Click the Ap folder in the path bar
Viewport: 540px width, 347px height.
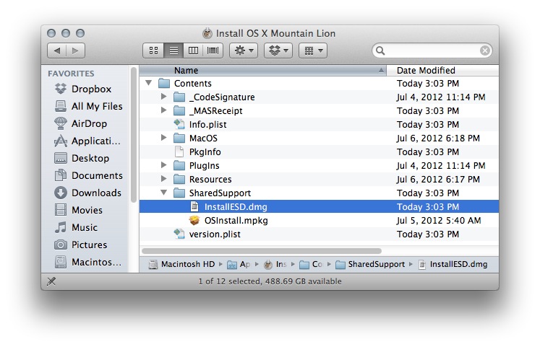[239, 264]
